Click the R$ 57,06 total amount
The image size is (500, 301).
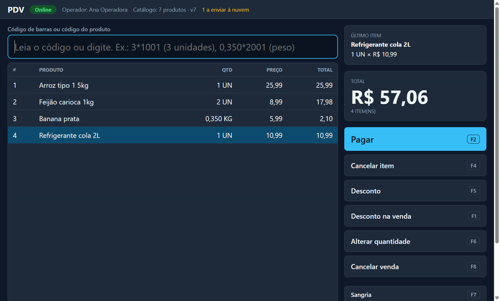[x=389, y=97]
